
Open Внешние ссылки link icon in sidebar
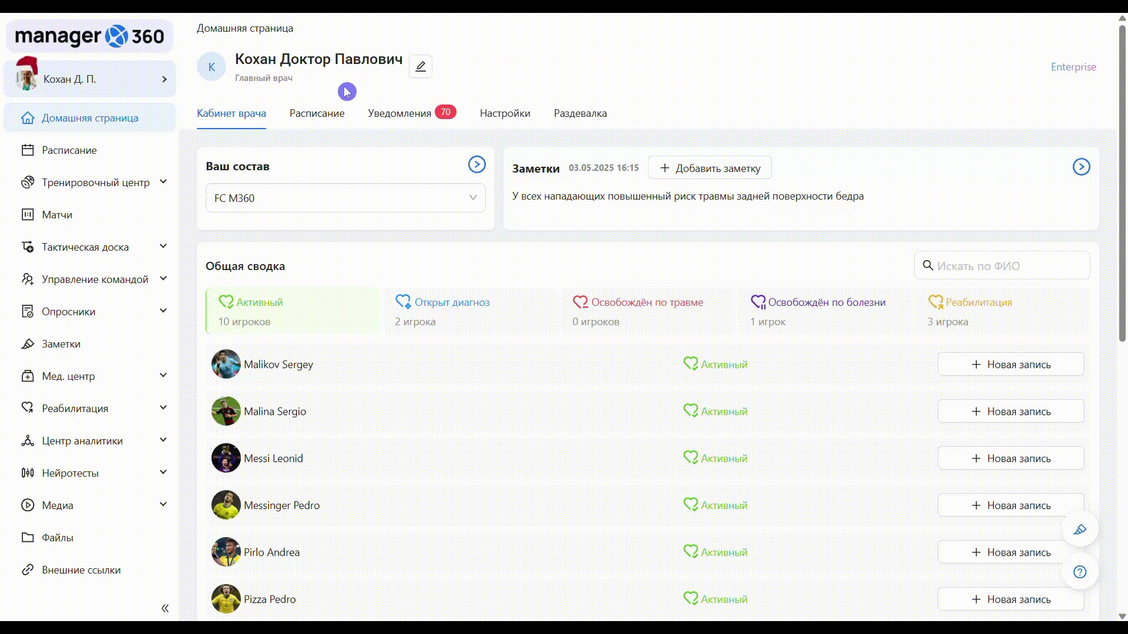28,570
